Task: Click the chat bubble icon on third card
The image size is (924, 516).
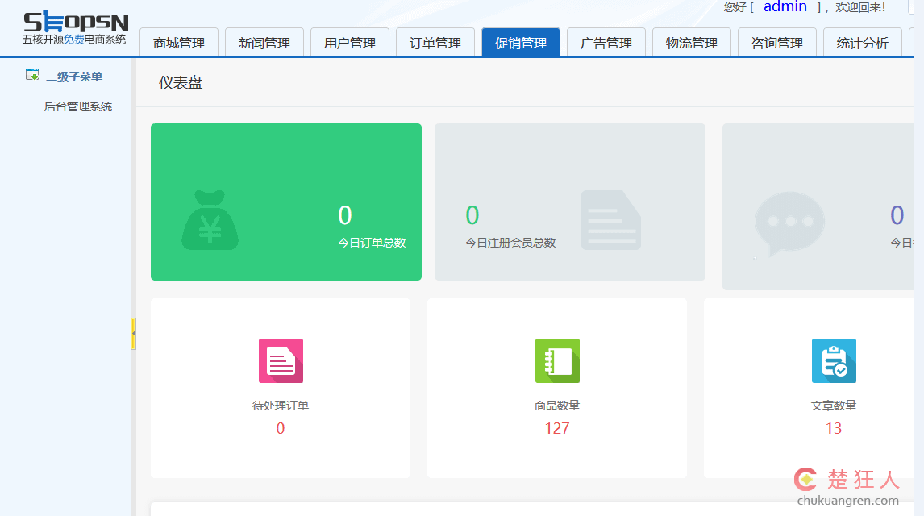Action: [x=789, y=223]
